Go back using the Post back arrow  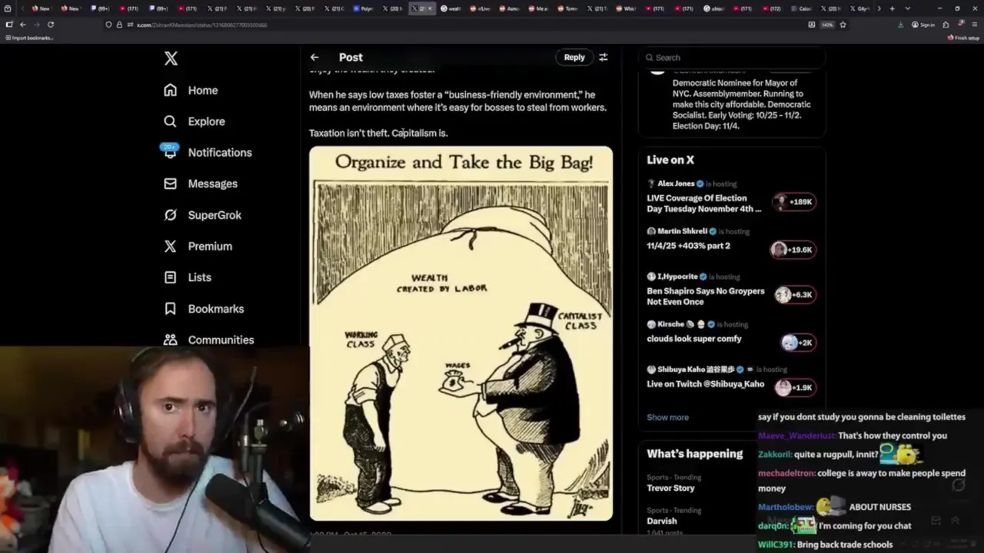pos(314,57)
